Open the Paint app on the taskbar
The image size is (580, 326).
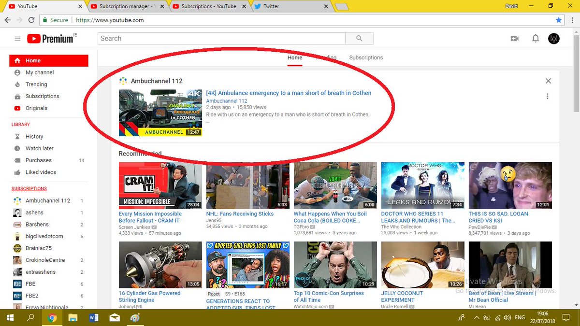[x=136, y=318]
